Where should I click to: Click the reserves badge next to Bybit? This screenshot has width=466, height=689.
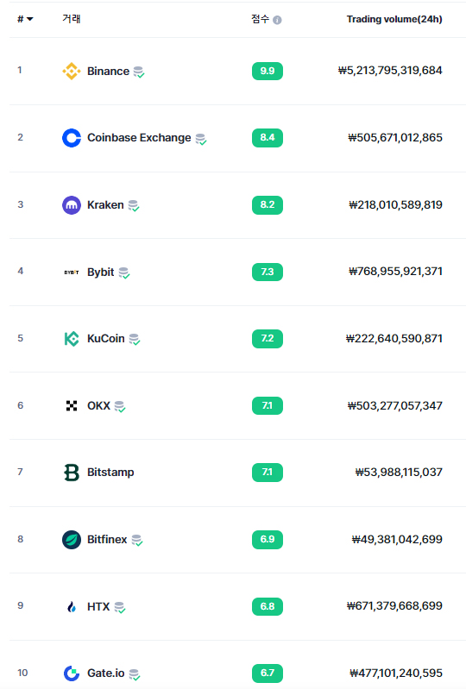point(124,272)
